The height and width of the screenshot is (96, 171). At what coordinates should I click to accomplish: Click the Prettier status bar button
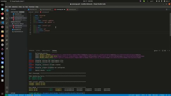[162, 95]
